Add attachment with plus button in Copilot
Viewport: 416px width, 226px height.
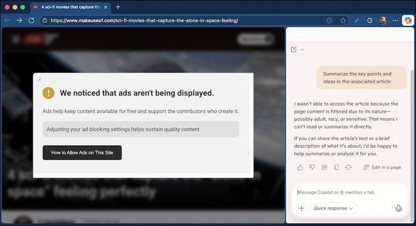point(301,208)
